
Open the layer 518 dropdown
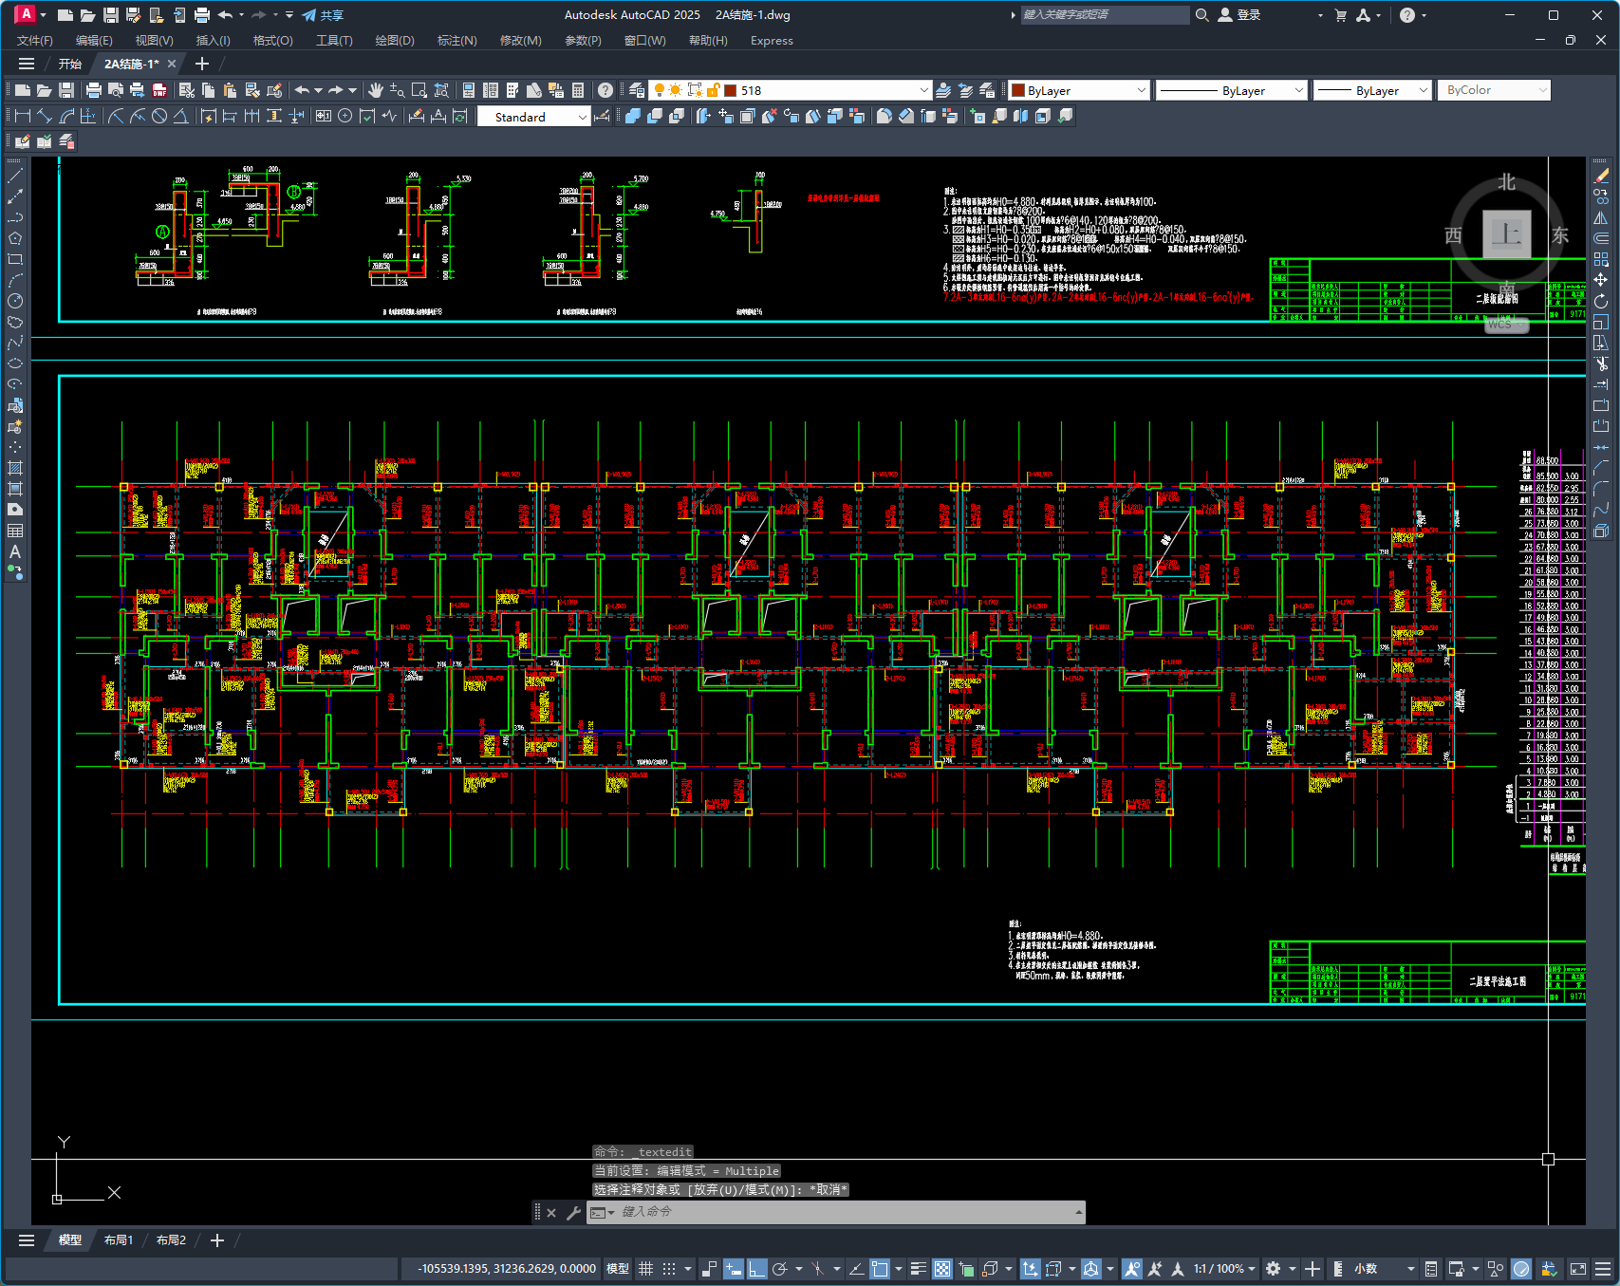point(923,90)
